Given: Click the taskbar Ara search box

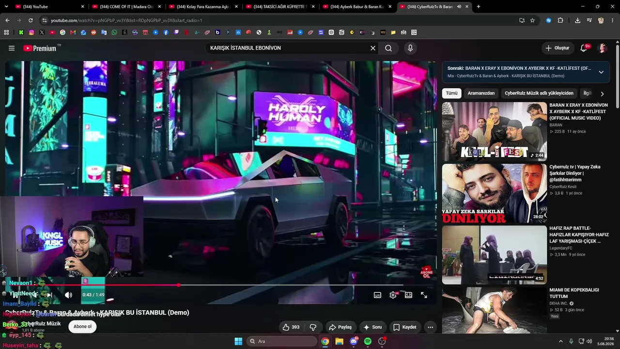Looking at the screenshot, I should coord(281,341).
